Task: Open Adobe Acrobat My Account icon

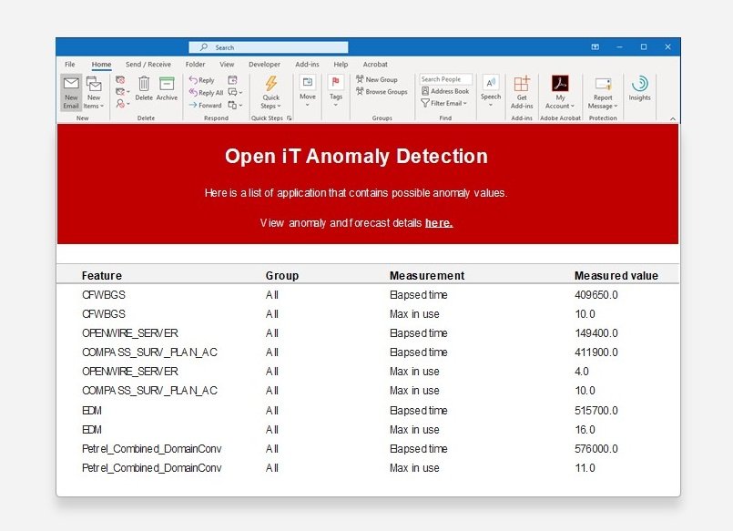Action: [x=560, y=83]
